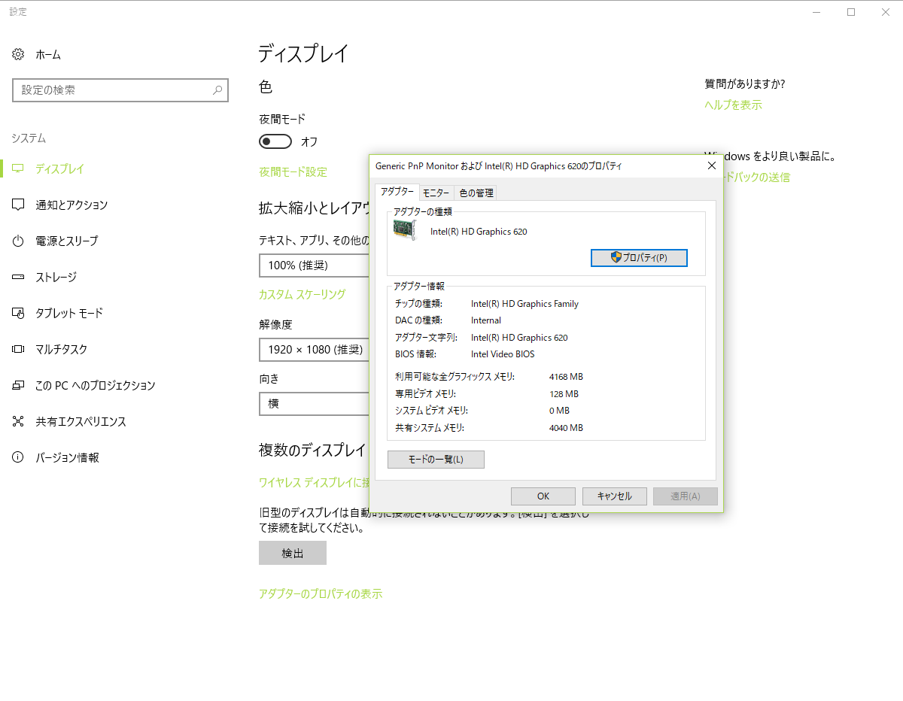Open the ヘルプを表示 link
This screenshot has width=903, height=701.
733,105
